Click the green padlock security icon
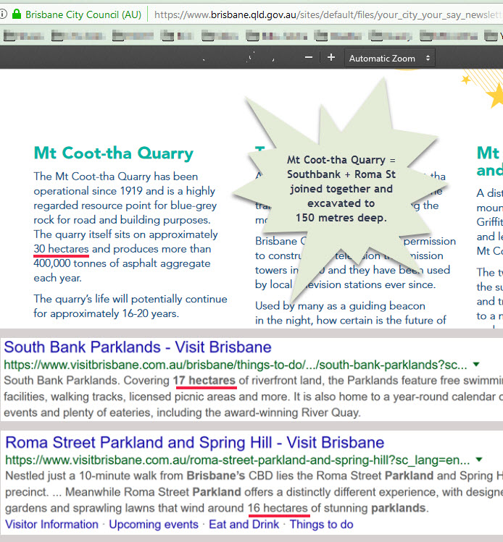 point(16,14)
